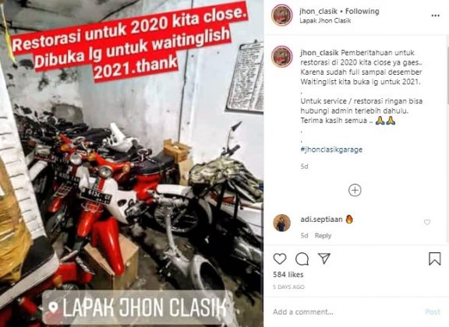View adi.septiaan's profile avatar
The height and width of the screenshot is (327, 449).
[x=282, y=223]
